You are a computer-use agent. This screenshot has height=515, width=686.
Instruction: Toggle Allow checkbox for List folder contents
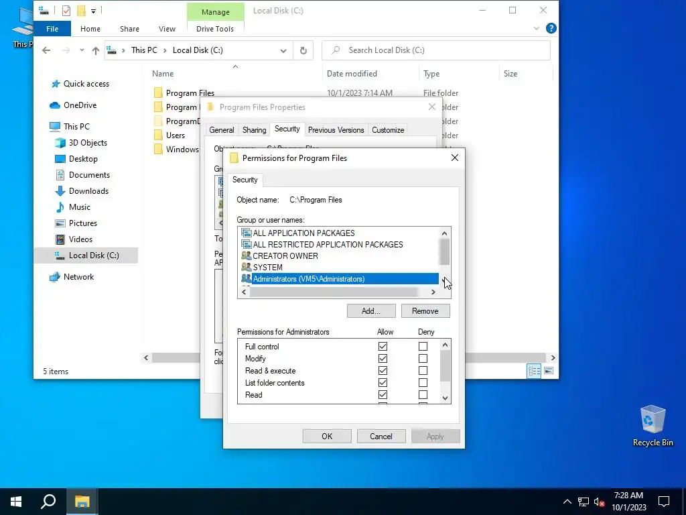pyautogui.click(x=383, y=383)
